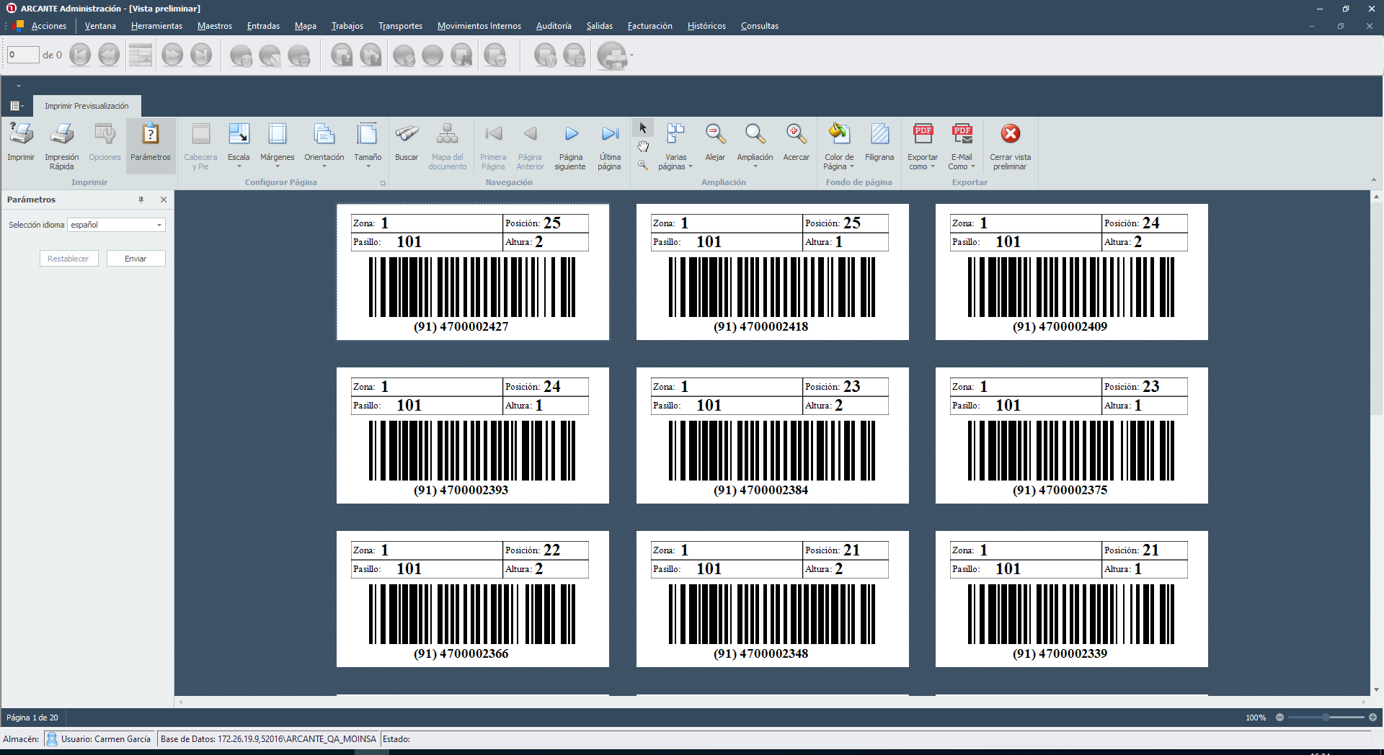This screenshot has width=1384, height=755.
Task: Open the Ampliación zoom dropdown
Action: [755, 146]
